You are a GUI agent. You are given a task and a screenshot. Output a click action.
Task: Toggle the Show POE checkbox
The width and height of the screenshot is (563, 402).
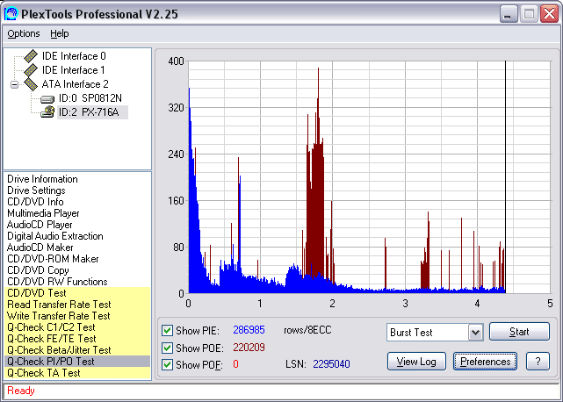(167, 348)
